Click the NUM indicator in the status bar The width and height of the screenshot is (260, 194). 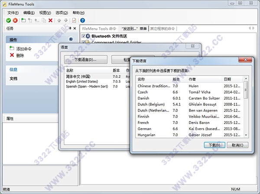pos(235,189)
